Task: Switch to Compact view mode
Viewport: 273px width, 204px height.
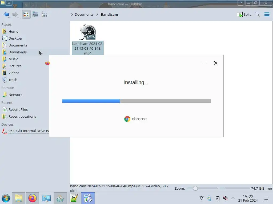Action: click(x=35, y=14)
